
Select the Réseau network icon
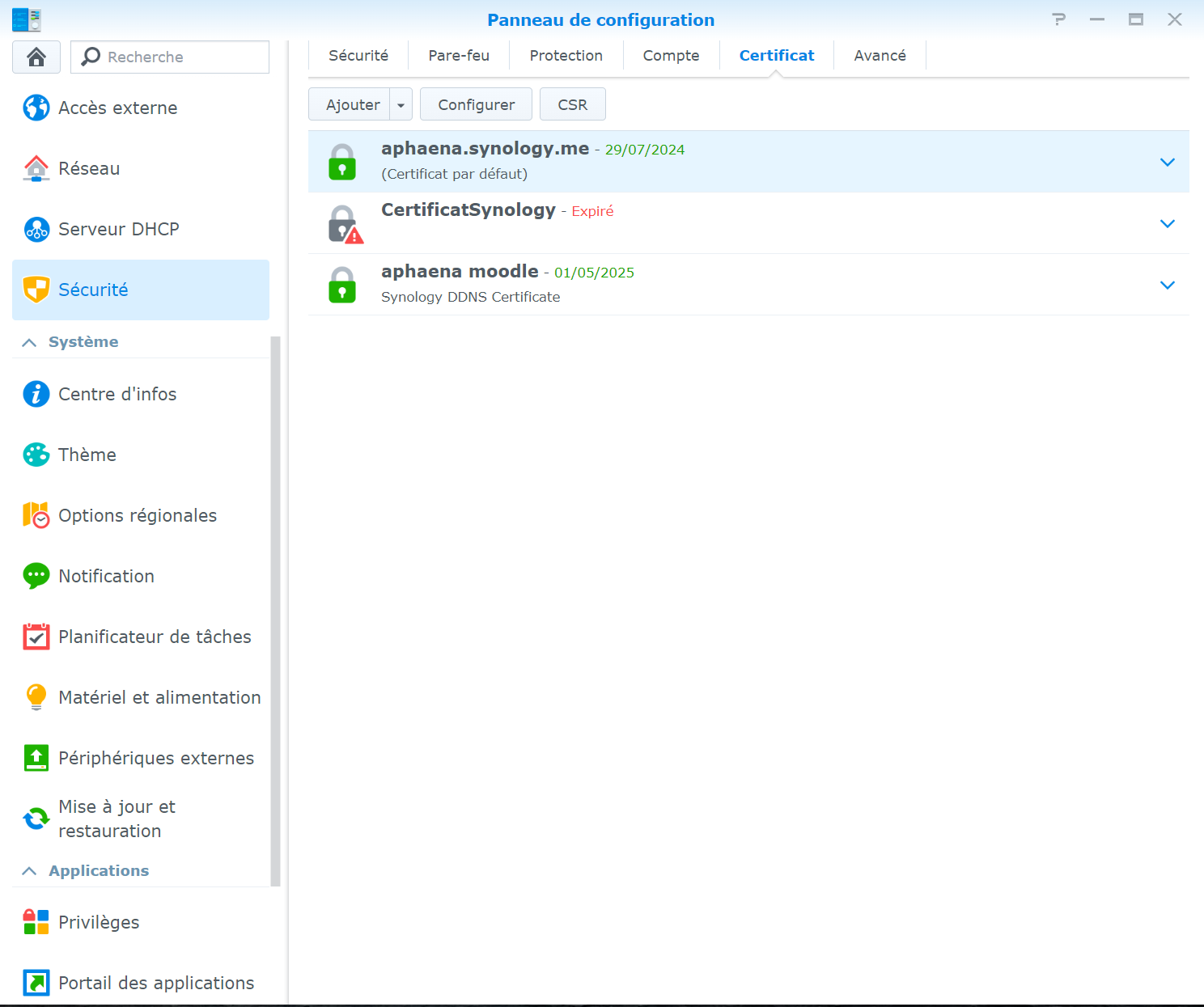36,168
